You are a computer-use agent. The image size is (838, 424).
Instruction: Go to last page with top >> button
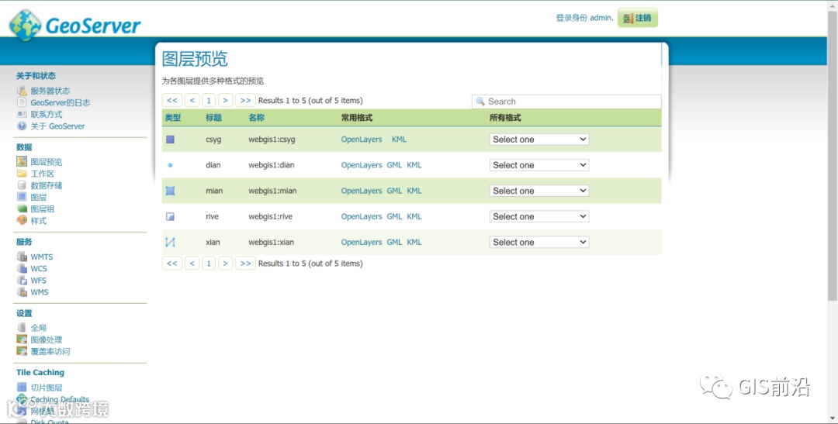tap(245, 101)
